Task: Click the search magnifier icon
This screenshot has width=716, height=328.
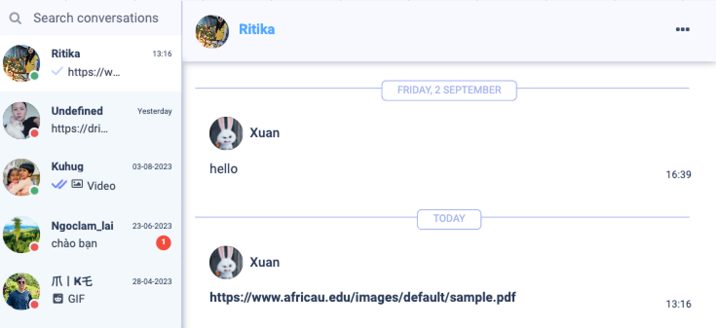Action: tap(16, 18)
